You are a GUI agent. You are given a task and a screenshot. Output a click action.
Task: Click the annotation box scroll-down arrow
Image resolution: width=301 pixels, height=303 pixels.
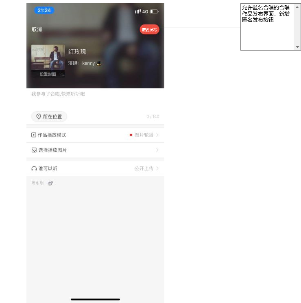[x=297, y=47]
